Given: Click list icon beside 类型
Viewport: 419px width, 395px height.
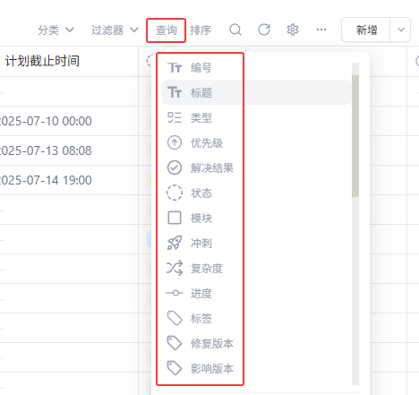Looking at the screenshot, I should point(175,117).
